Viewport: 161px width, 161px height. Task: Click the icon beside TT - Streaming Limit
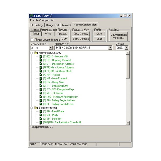[41, 86]
